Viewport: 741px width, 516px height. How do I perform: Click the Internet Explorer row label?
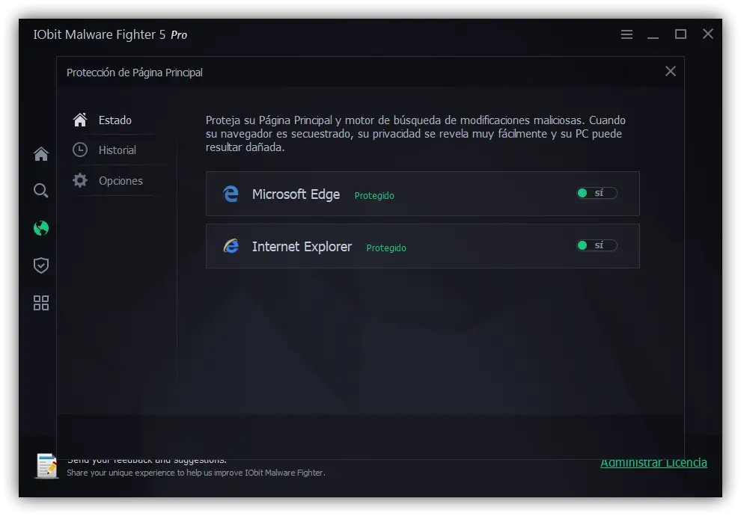pos(302,247)
